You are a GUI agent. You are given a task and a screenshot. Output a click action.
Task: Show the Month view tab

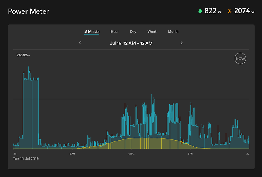(x=173, y=31)
